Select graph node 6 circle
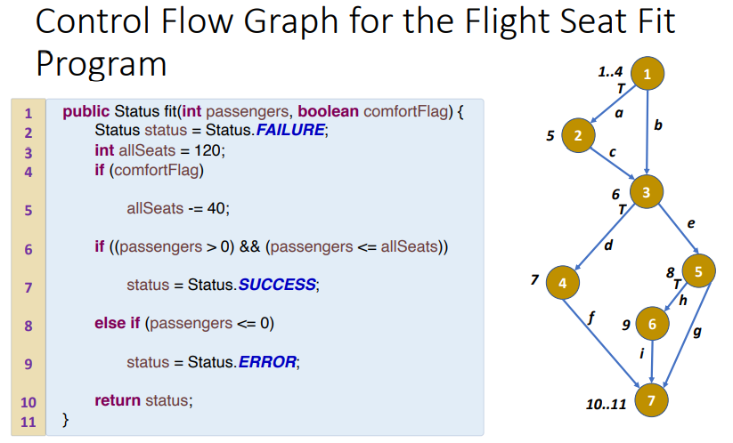 point(652,324)
